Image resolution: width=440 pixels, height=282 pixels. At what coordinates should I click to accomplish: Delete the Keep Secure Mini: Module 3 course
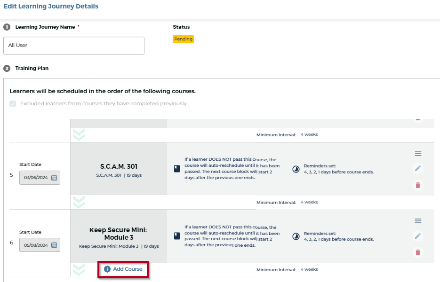coord(418,252)
